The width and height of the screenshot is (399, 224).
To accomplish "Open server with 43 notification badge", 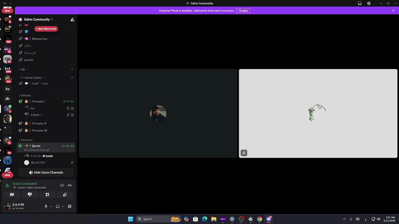I will [7, 151].
